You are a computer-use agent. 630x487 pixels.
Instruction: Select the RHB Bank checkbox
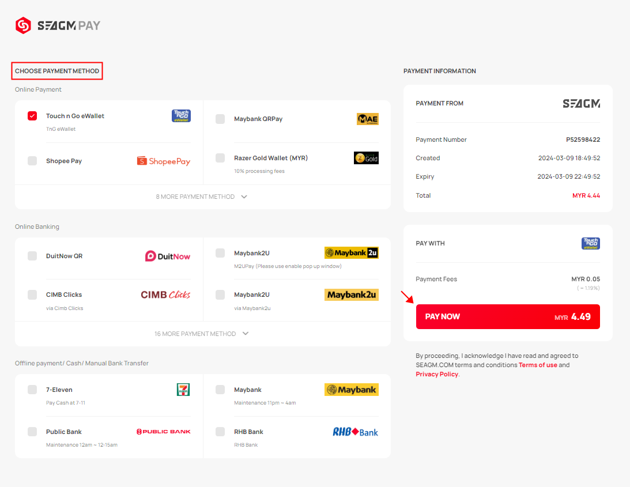(x=220, y=432)
